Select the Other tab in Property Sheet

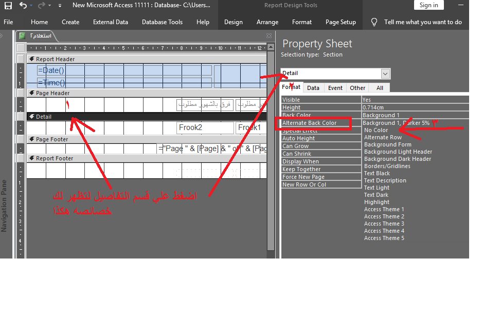point(357,88)
